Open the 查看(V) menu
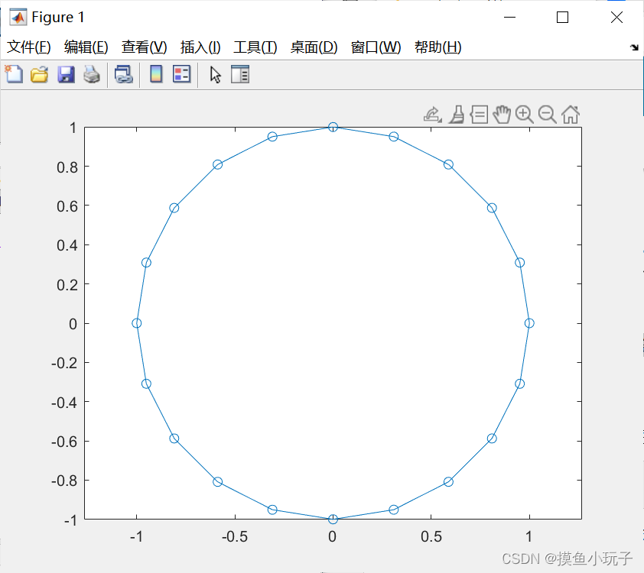Image resolution: width=644 pixels, height=573 pixels. coord(144,47)
